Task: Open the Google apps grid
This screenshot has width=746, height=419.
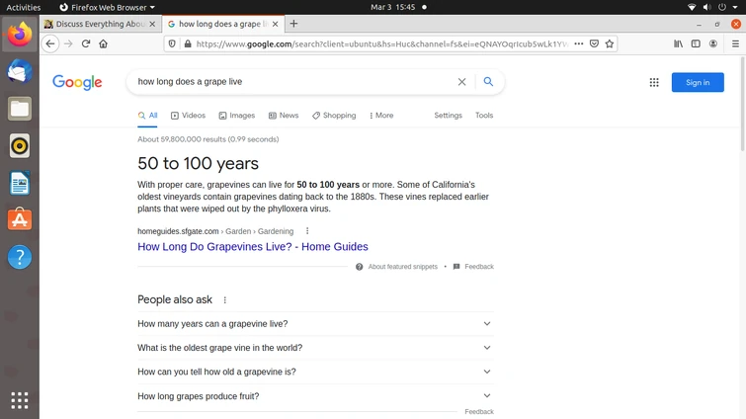Action: tap(654, 82)
